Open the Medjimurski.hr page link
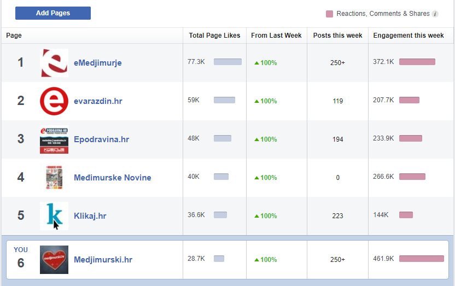Screen dimensions: 455x286 pos(103,260)
